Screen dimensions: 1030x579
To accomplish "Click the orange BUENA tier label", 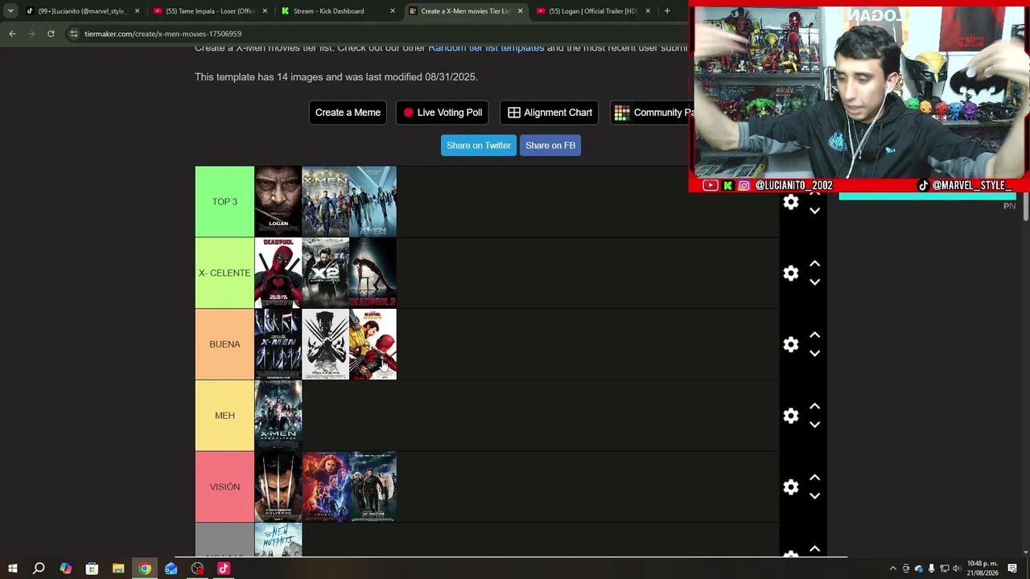I will 225,344.
